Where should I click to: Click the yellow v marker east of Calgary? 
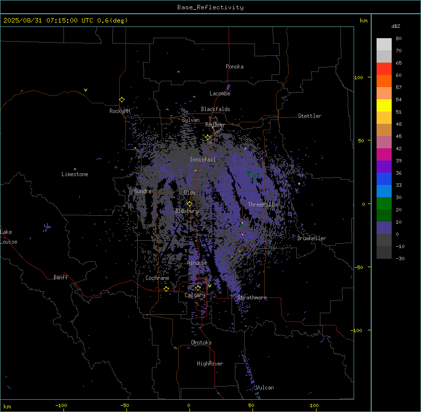point(210,286)
